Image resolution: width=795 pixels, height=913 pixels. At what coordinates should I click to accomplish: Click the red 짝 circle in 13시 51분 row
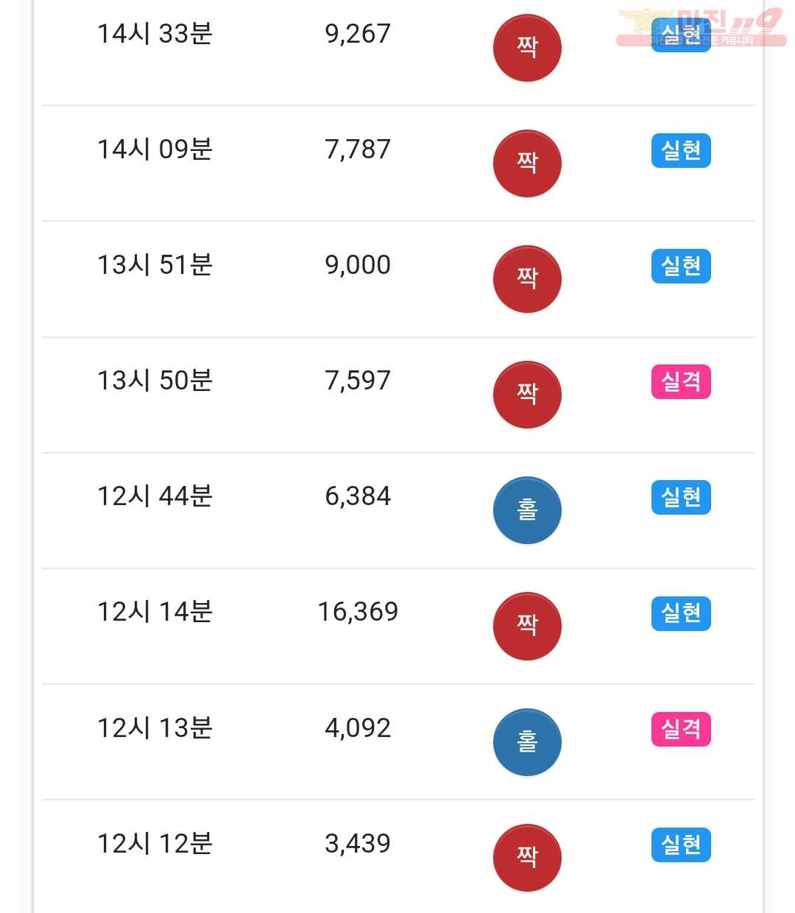pos(527,279)
